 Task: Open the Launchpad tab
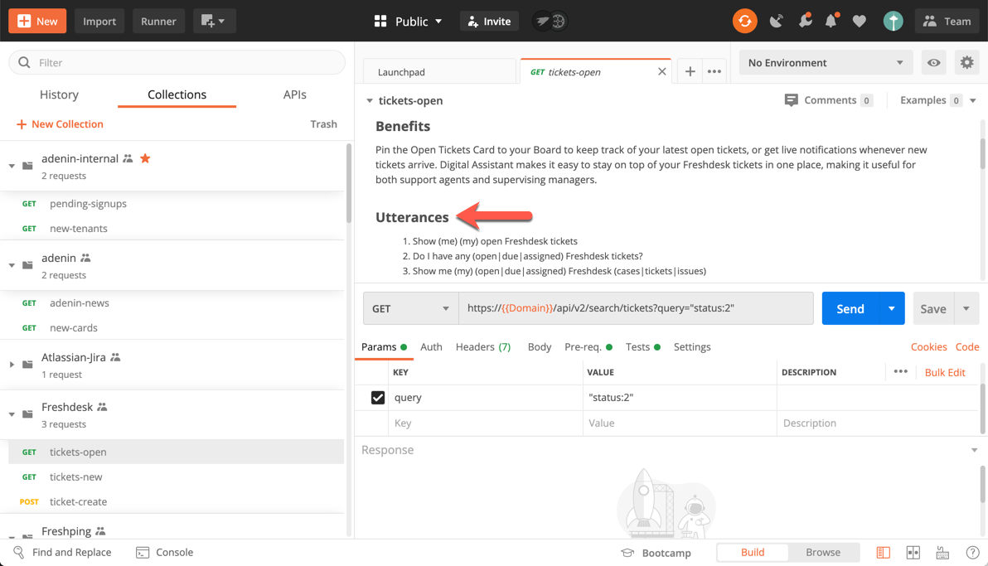439,71
